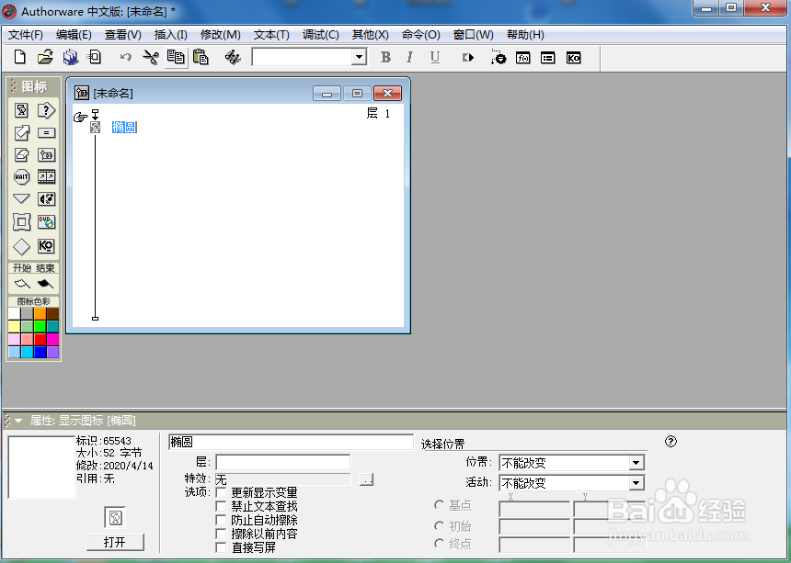The height and width of the screenshot is (563, 791).
Task: Click the Undo toolbar icon
Action: point(126,58)
